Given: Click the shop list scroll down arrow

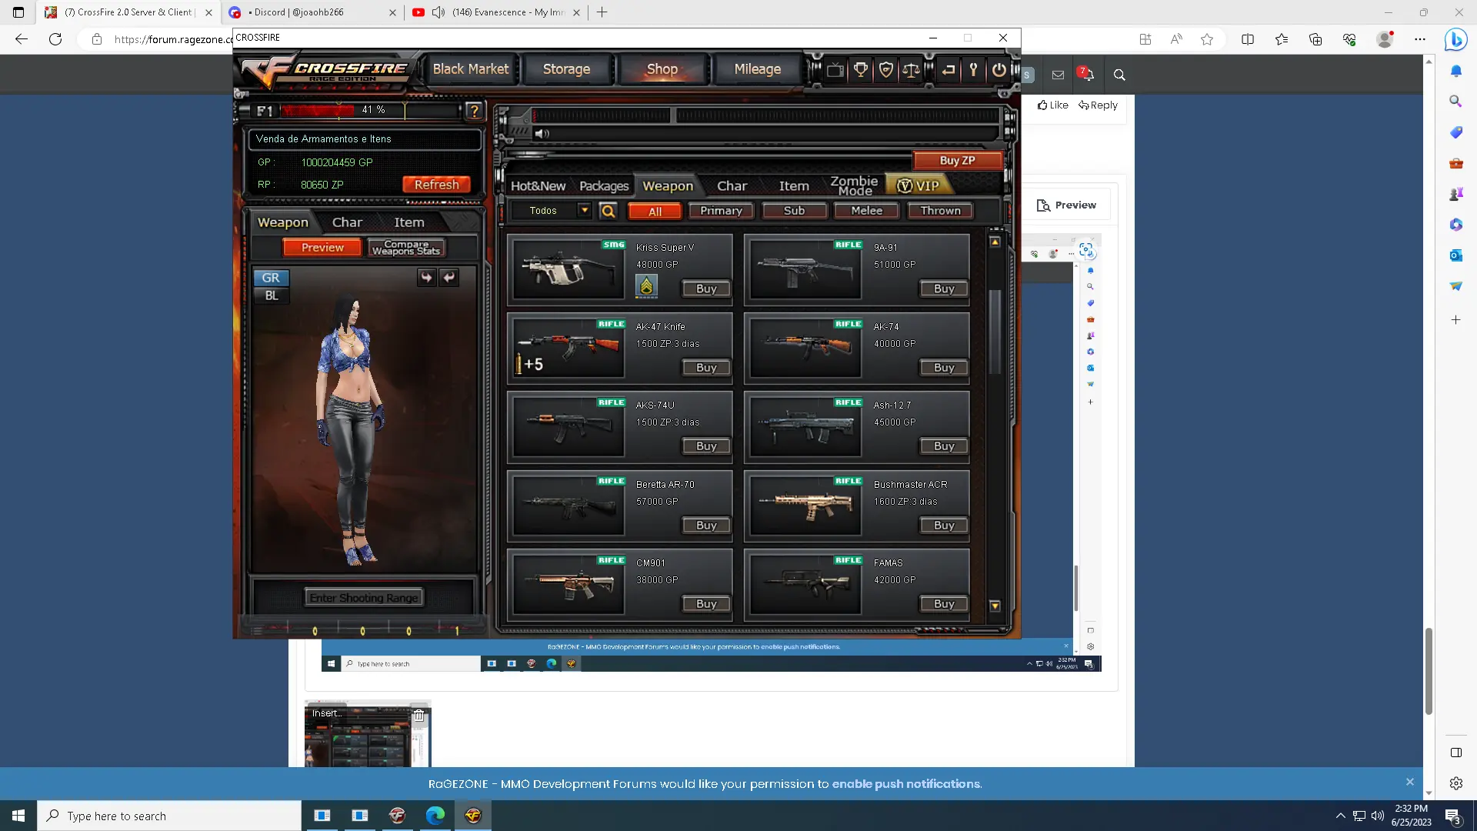Looking at the screenshot, I should [x=995, y=606].
